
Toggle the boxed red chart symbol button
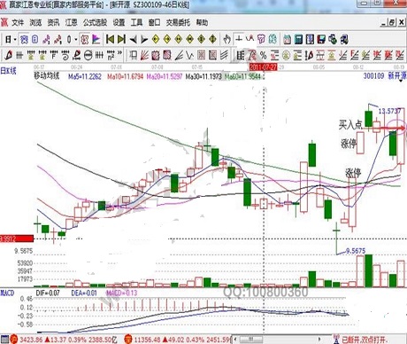(x=85, y=39)
